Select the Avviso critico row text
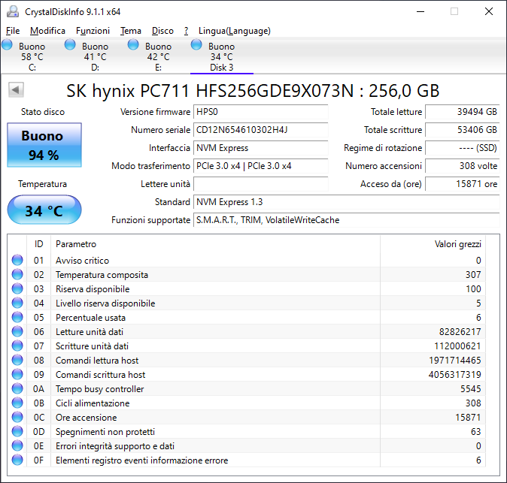This screenshot has width=507, height=483. coord(83,261)
